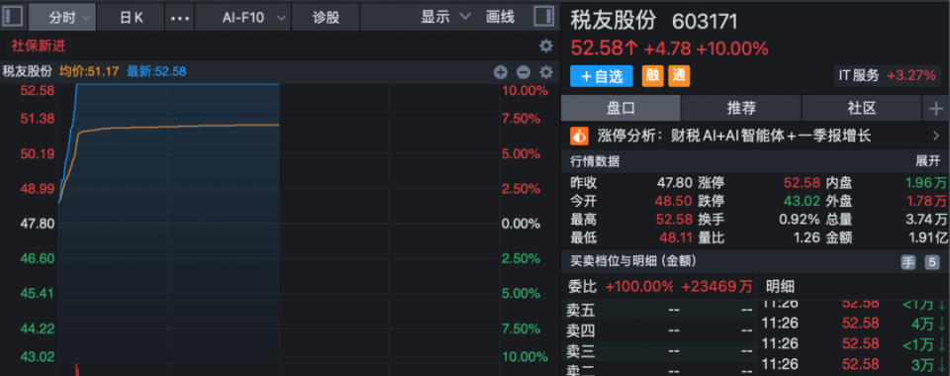Click 量比 value 1.26
The width and height of the screenshot is (950, 376).
[807, 237]
